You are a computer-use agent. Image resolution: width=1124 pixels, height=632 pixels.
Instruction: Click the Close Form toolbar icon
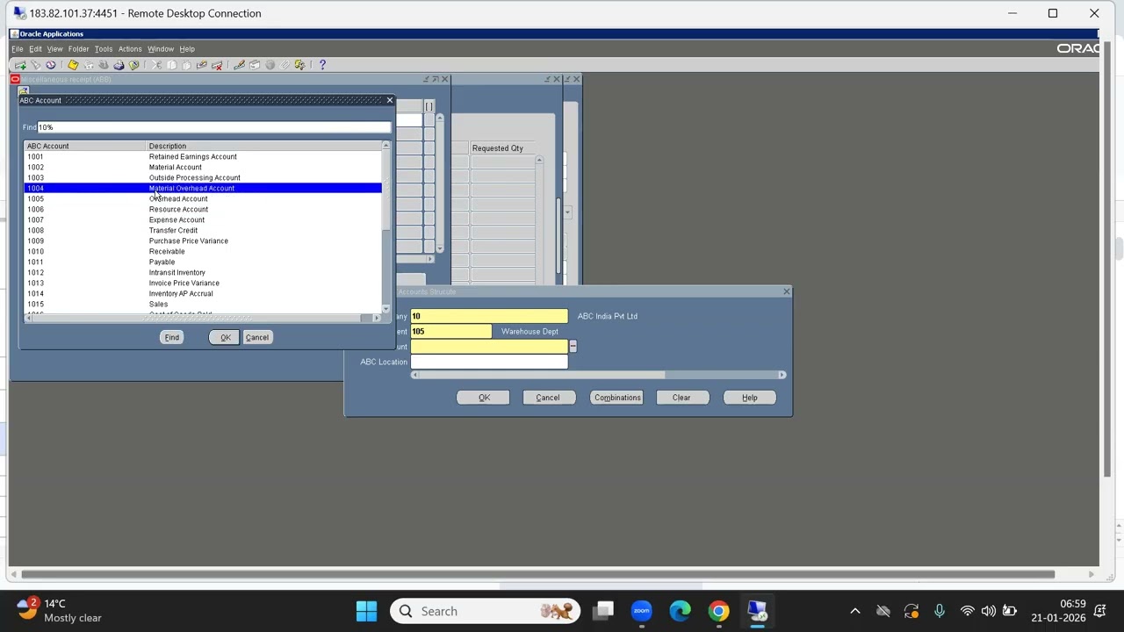coord(133,65)
